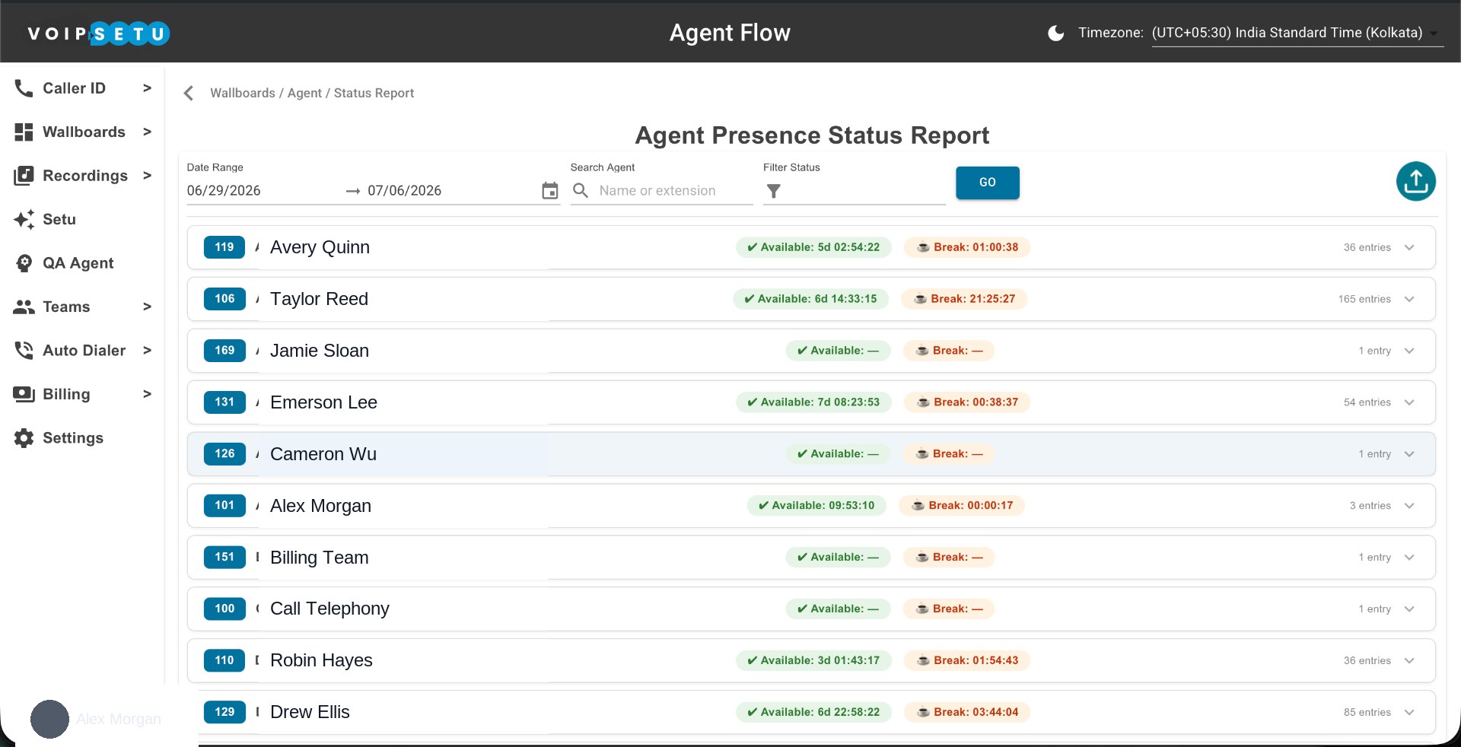
Task: Click the 165 entries count
Action: (x=1364, y=299)
